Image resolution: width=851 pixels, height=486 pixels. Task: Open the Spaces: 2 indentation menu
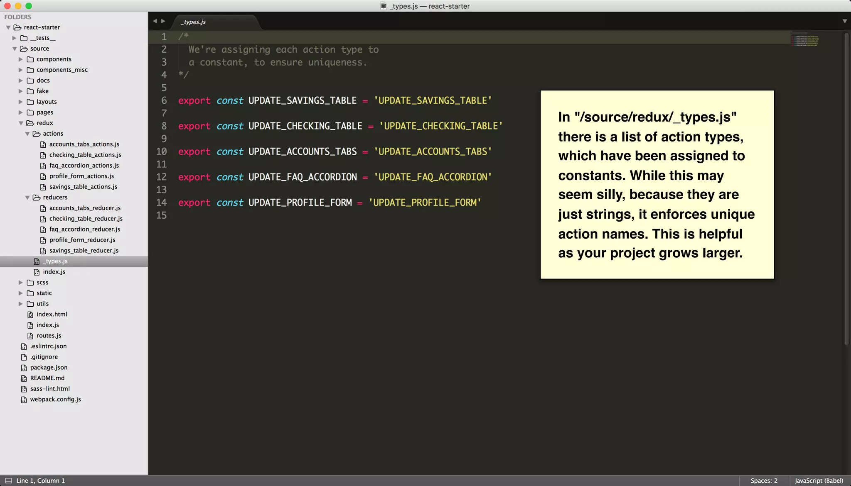tap(764, 481)
